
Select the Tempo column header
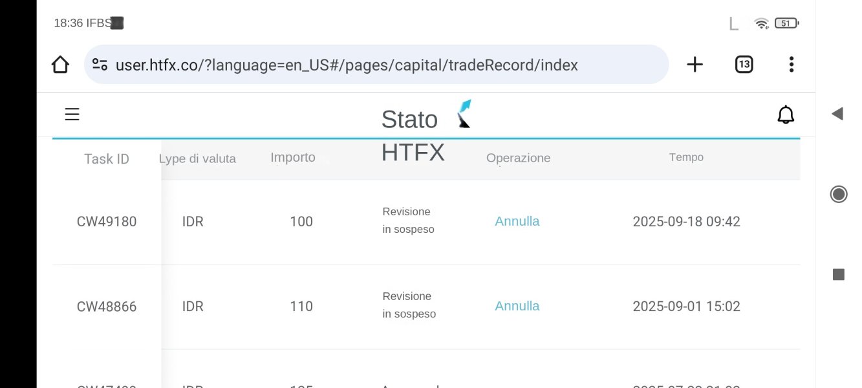click(686, 157)
